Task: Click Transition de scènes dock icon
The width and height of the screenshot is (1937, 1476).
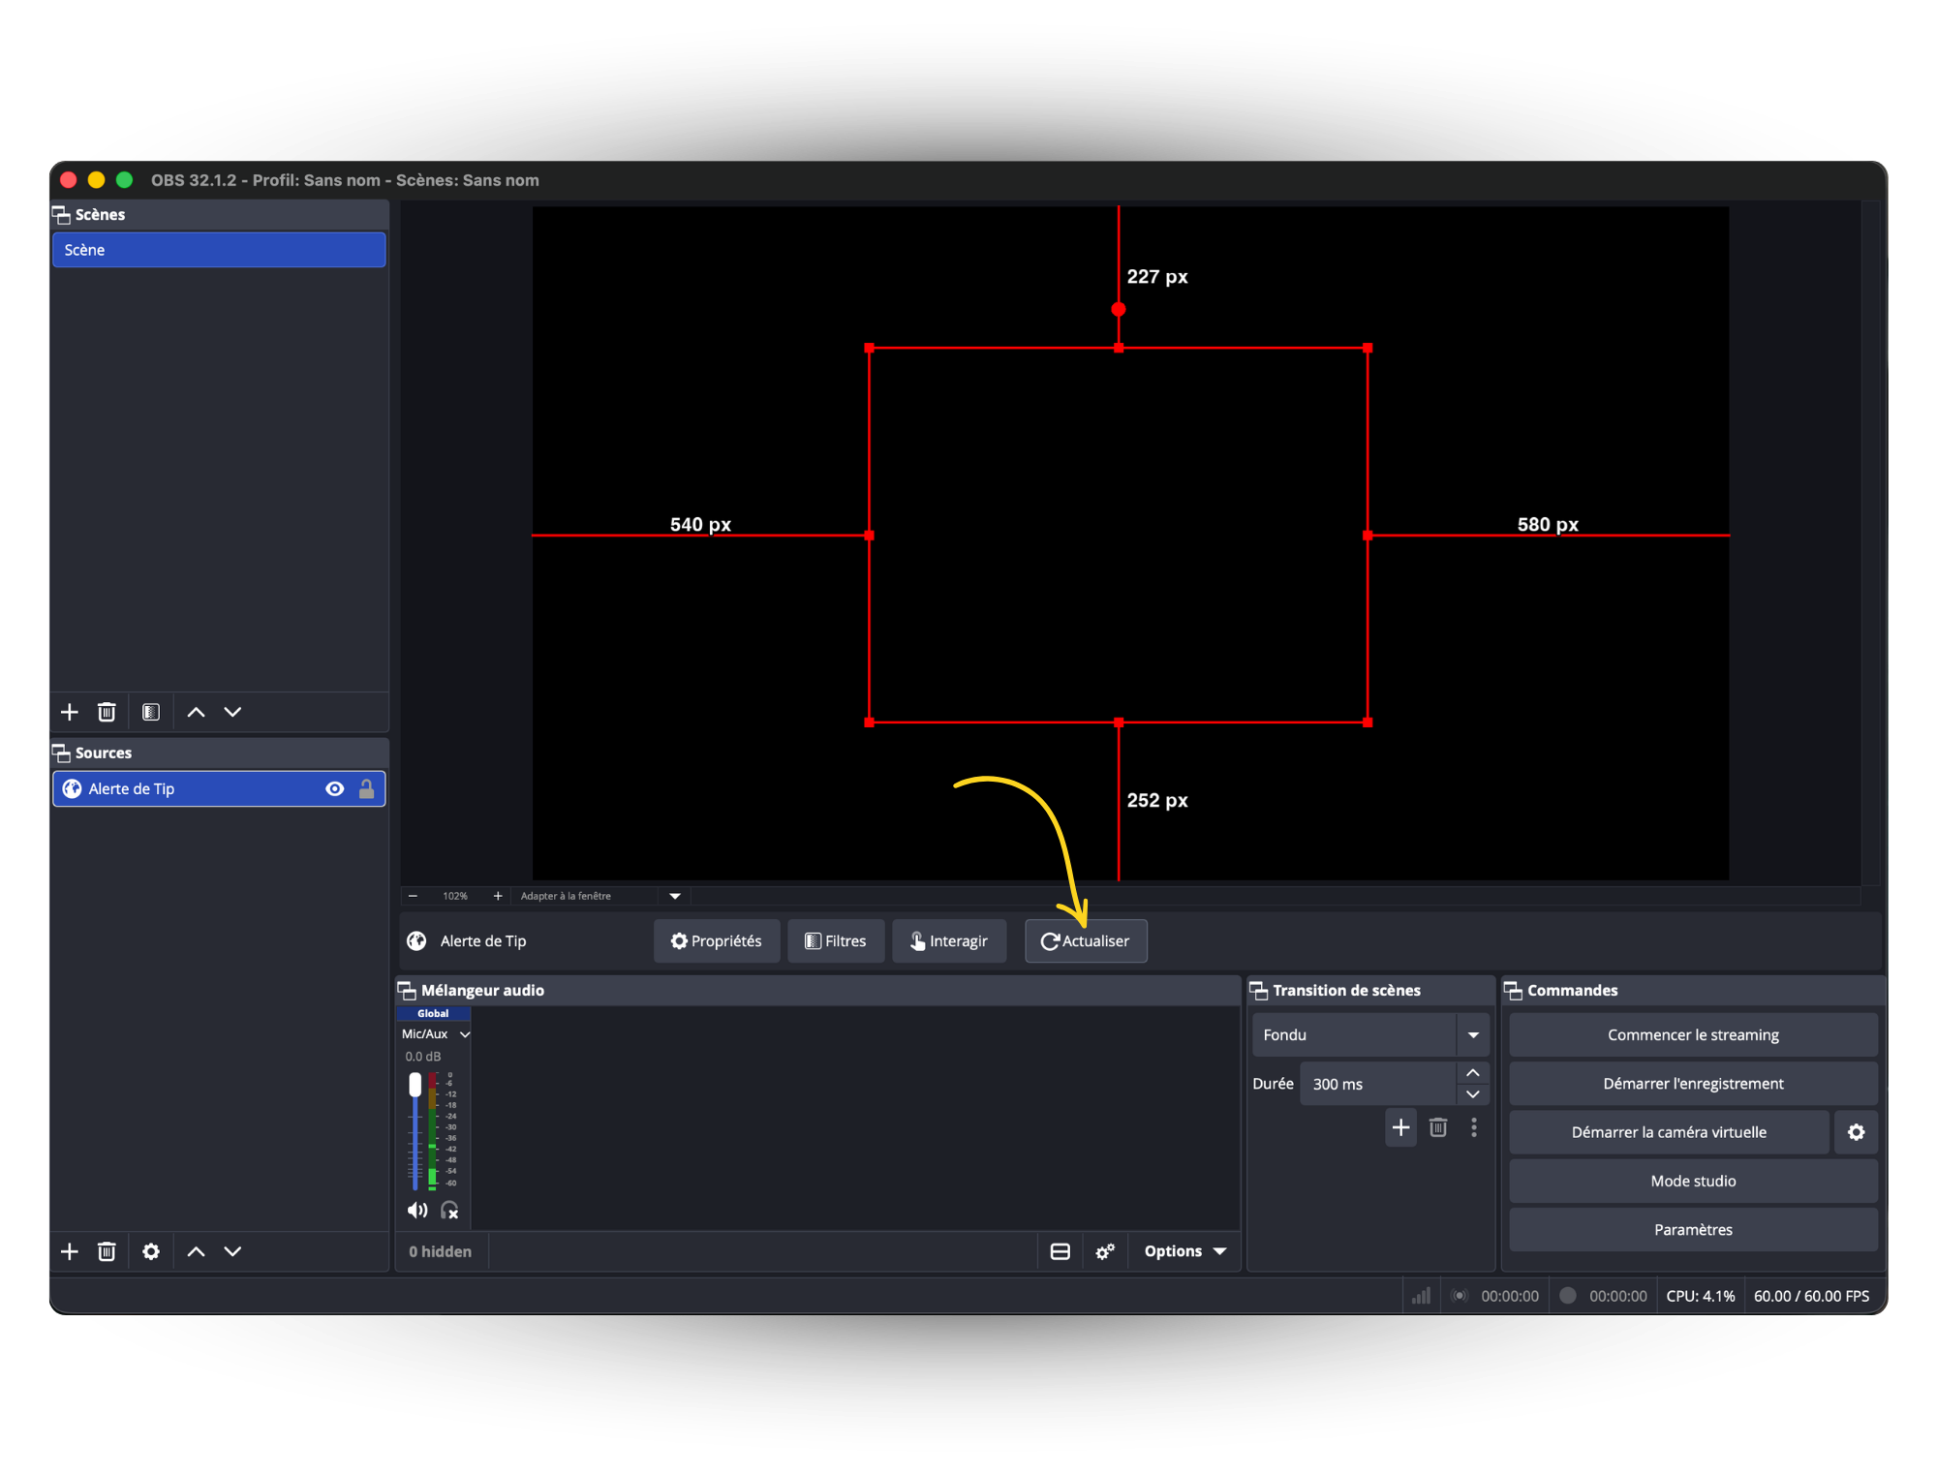Action: coord(1258,990)
